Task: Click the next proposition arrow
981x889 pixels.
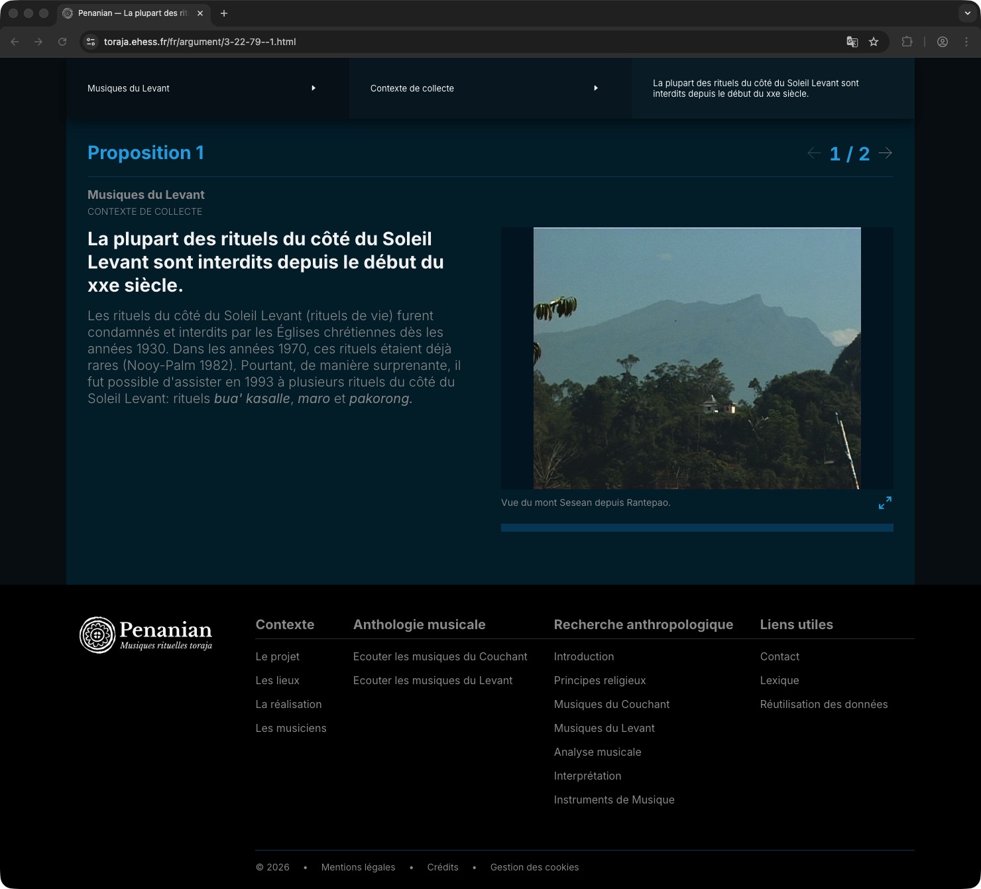Action: pyautogui.click(x=885, y=153)
